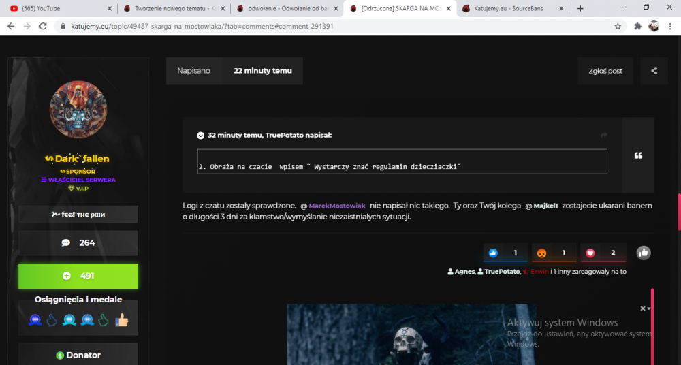Close the odwołanie tab
Viewport: 681px width, 365px height.
pos(336,8)
